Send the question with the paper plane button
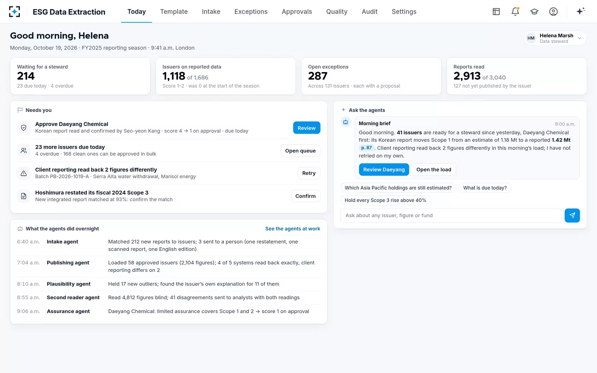 [x=572, y=216]
